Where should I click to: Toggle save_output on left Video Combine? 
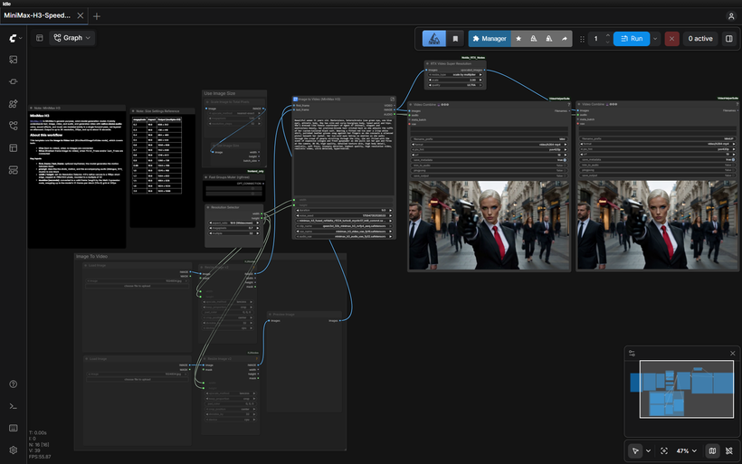click(489, 175)
